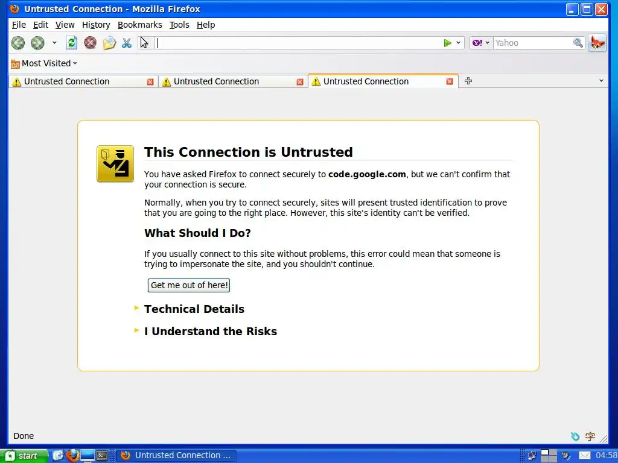Click the blue tag icon in status bar
618x463 pixels.
[x=575, y=436]
